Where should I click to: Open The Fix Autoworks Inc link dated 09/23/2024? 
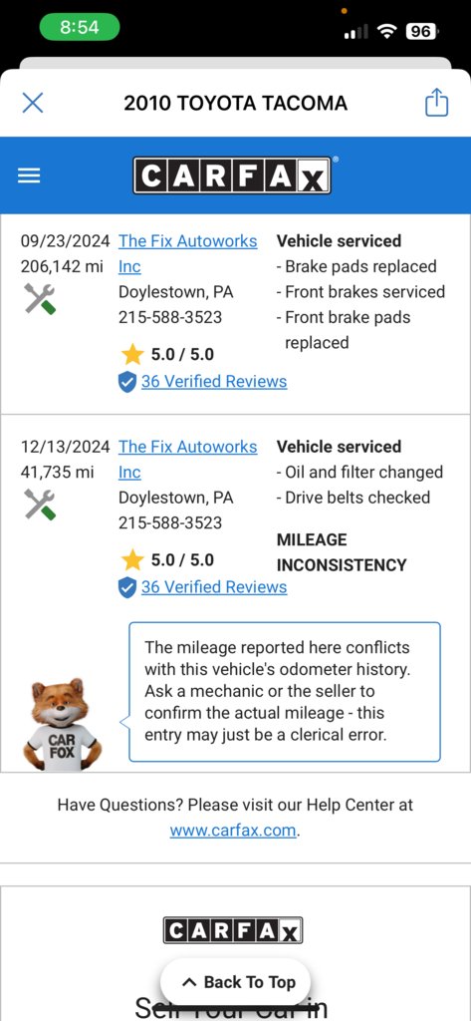click(187, 253)
